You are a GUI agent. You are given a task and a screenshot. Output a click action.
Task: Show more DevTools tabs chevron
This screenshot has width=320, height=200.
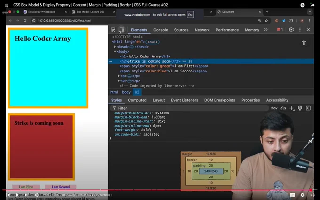coord(265,30)
